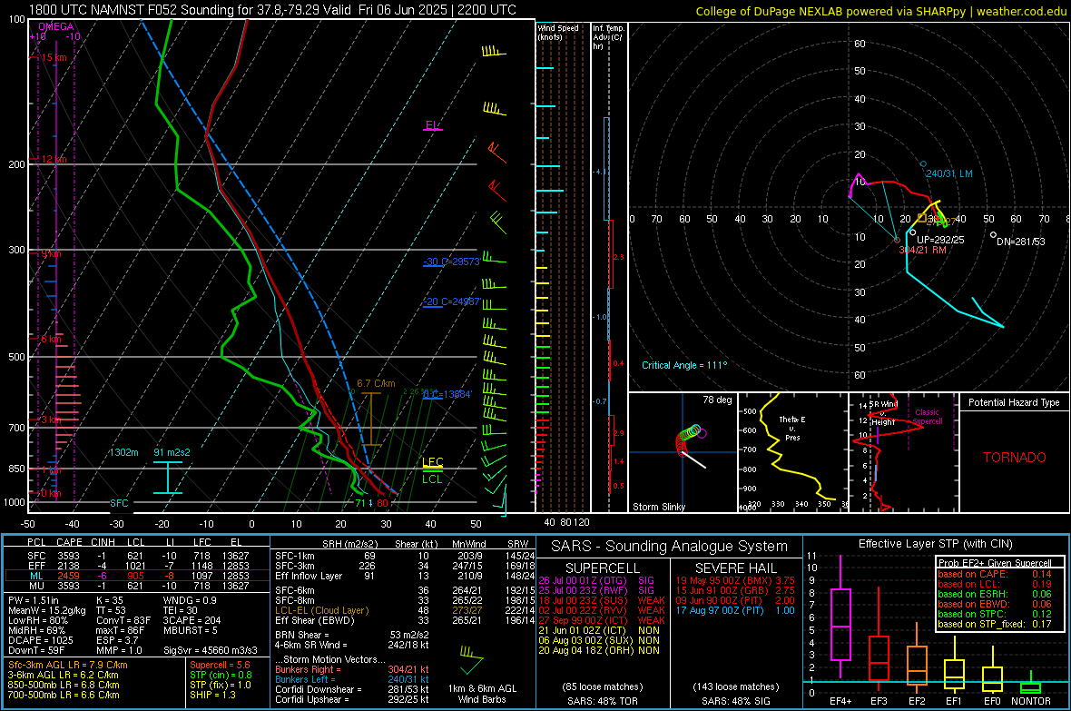Click the '-20 C=24987'' height label
The height and width of the screenshot is (711, 1071).
[451, 301]
